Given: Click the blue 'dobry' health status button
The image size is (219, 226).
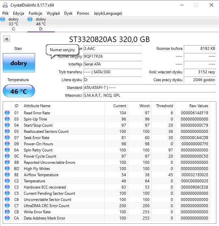Looking at the screenshot, I should pos(19,63).
